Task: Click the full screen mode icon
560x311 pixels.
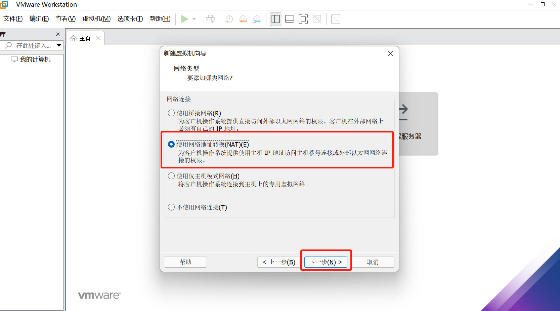Action: tap(303, 19)
